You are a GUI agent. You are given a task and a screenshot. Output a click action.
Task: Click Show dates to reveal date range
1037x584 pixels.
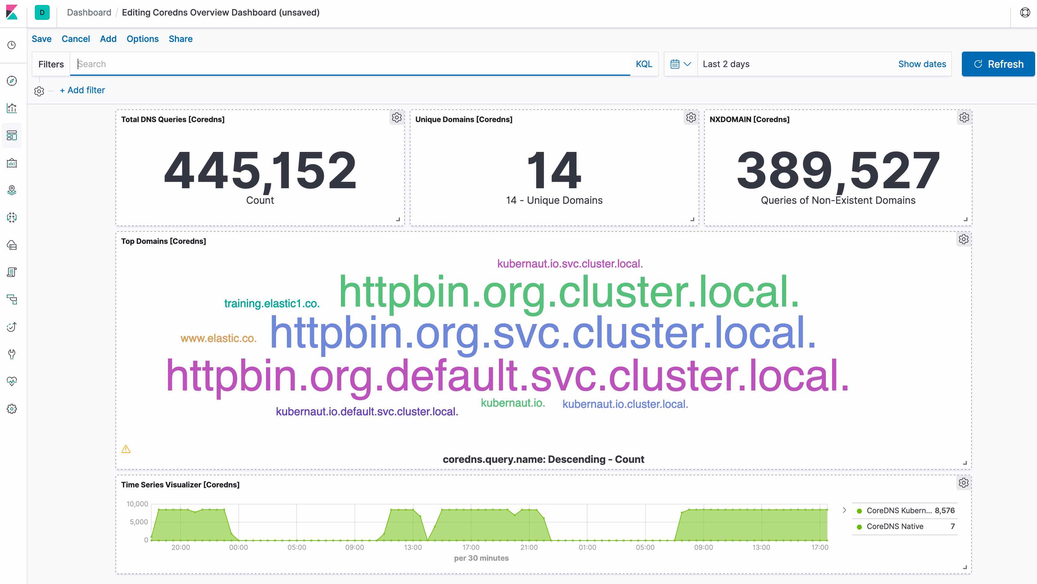point(922,64)
